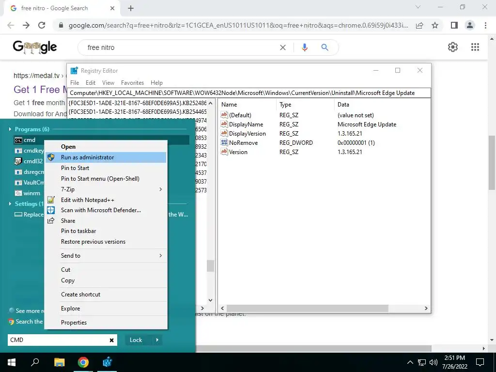The height and width of the screenshot is (372, 496).
Task: Click the Type column header
Action: click(x=305, y=105)
